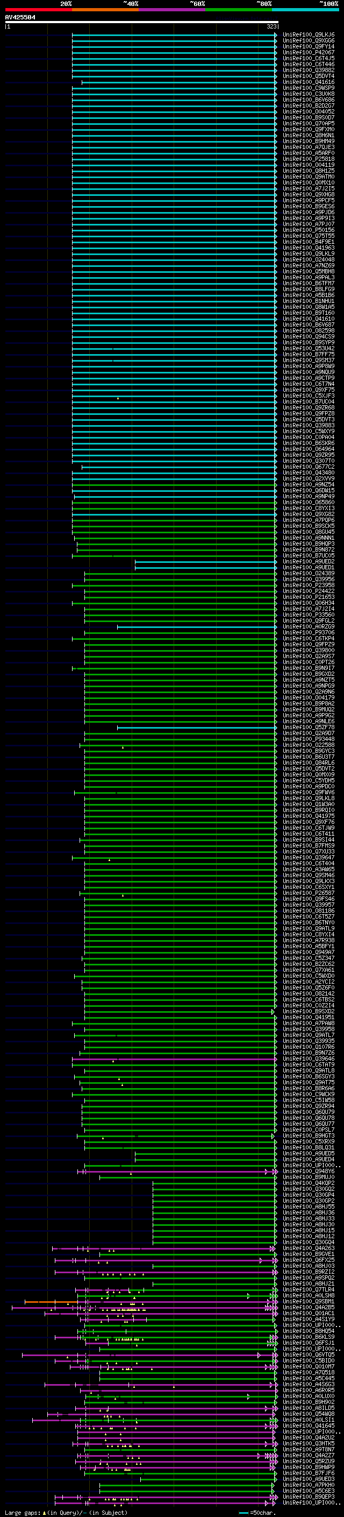
Task: Select hit label UniRef100_A9PJD6
Action: click(309, 212)
